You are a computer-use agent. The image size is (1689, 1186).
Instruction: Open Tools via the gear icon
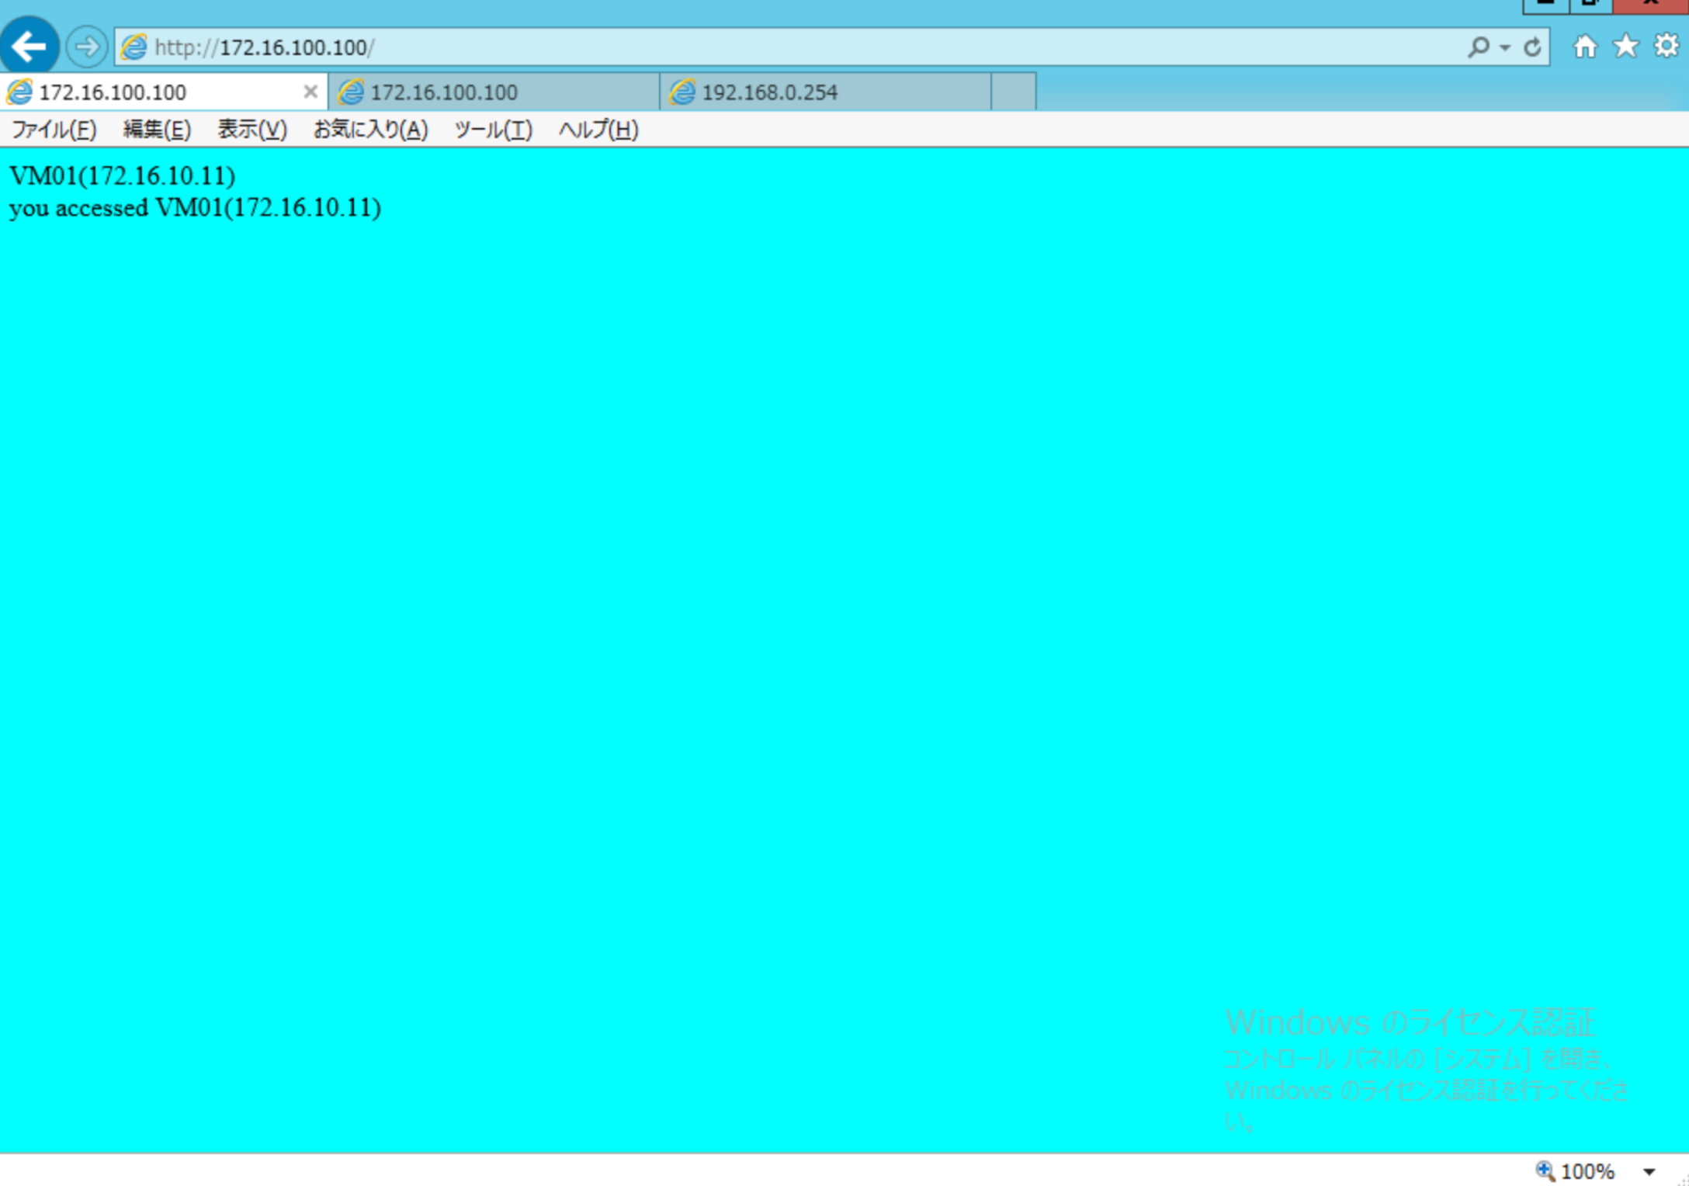point(1666,46)
